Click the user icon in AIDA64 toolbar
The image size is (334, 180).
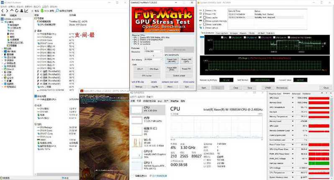click(21, 10)
